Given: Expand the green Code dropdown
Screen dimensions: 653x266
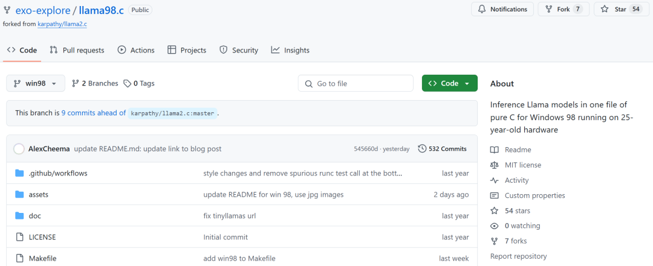Looking at the screenshot, I should 449,83.
